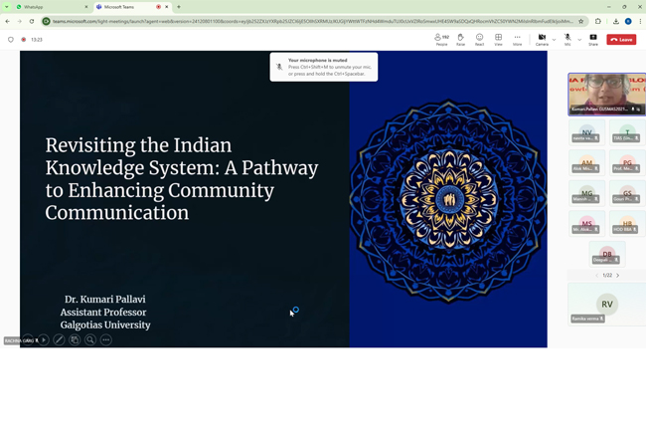The width and height of the screenshot is (646, 431).
Task: Select the PG participant tile
Action: click(x=627, y=163)
